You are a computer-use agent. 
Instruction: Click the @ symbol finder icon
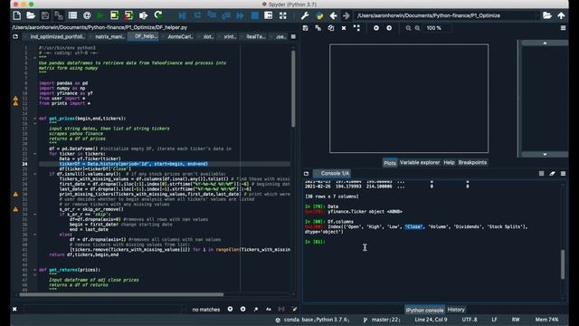(x=87, y=15)
